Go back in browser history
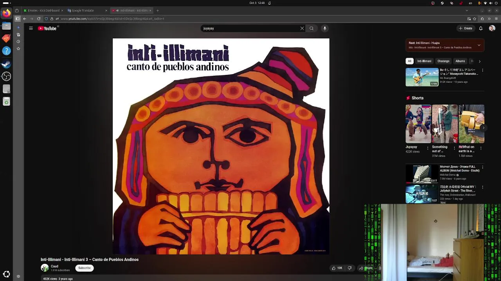 25,19
